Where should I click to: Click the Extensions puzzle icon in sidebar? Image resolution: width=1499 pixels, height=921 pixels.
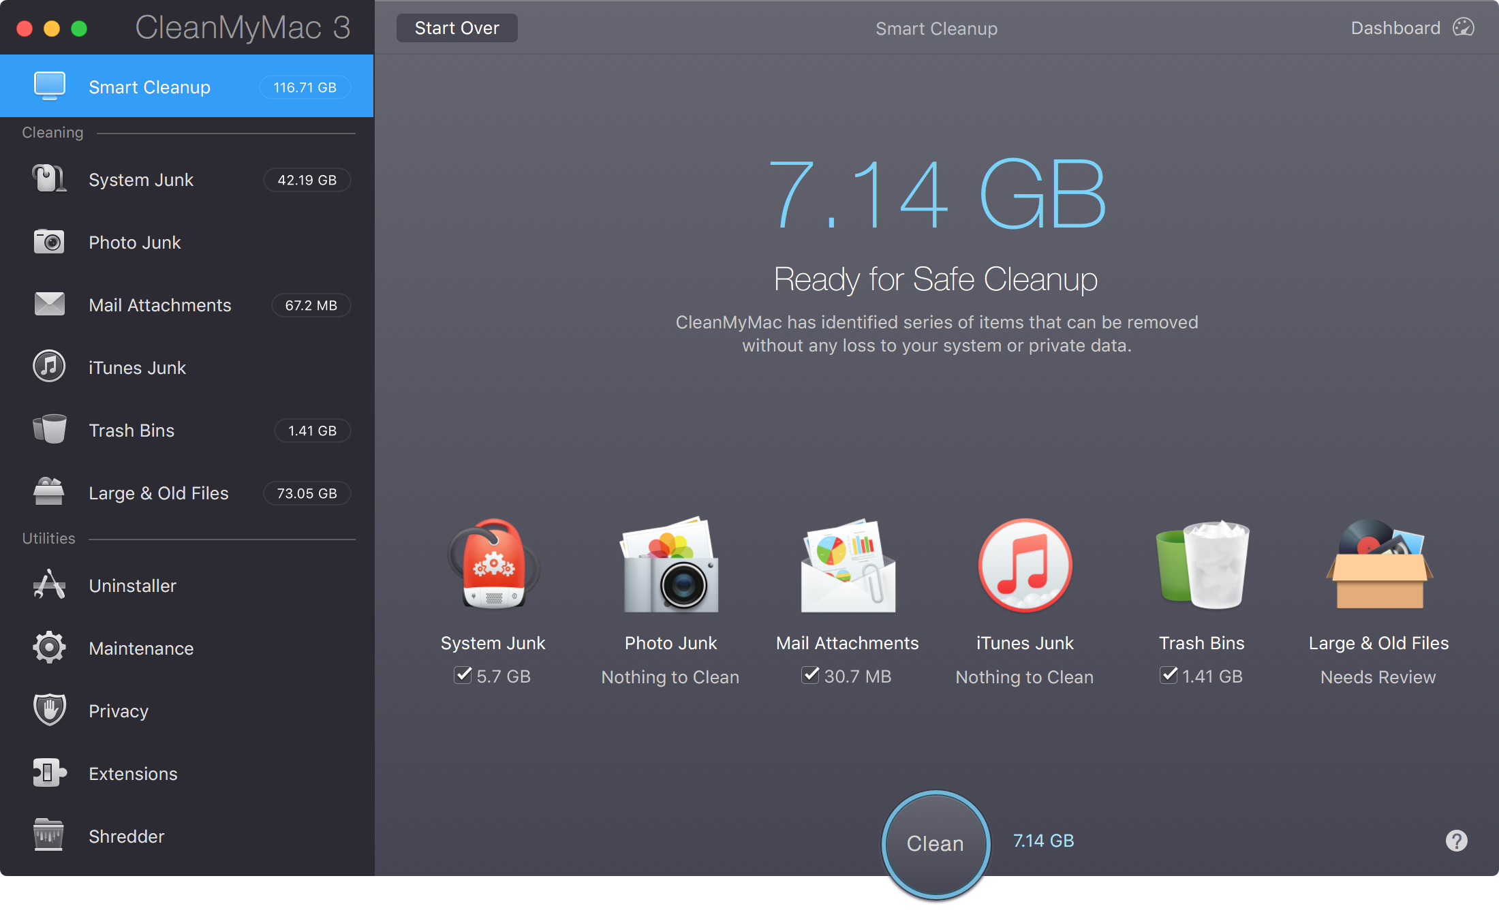click(49, 773)
